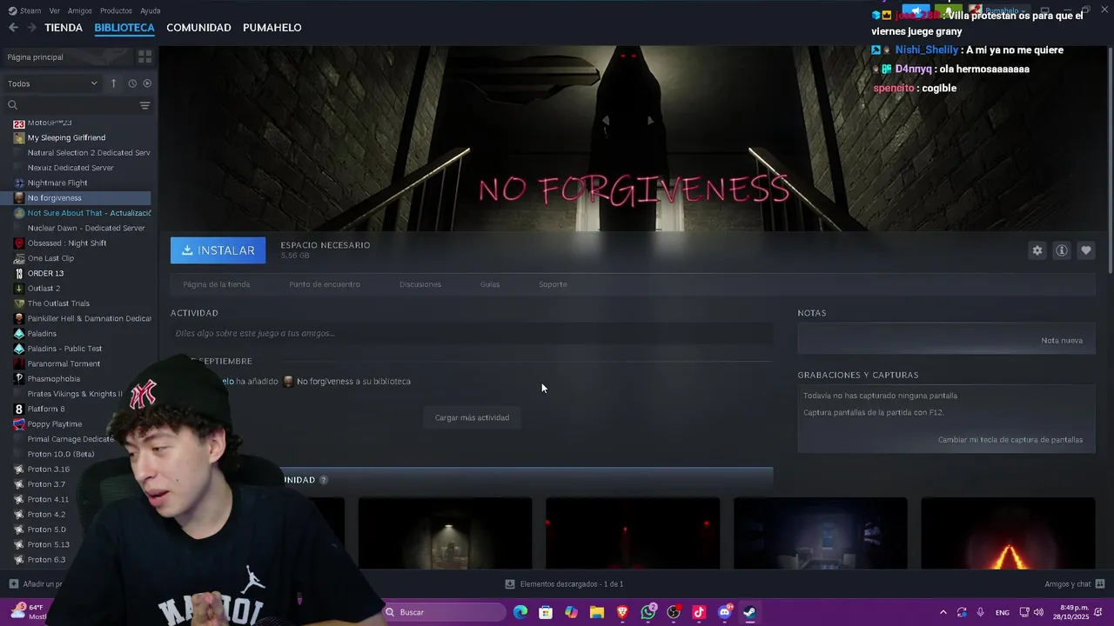
Task: Open advanced library filters icon
Action: click(x=144, y=105)
